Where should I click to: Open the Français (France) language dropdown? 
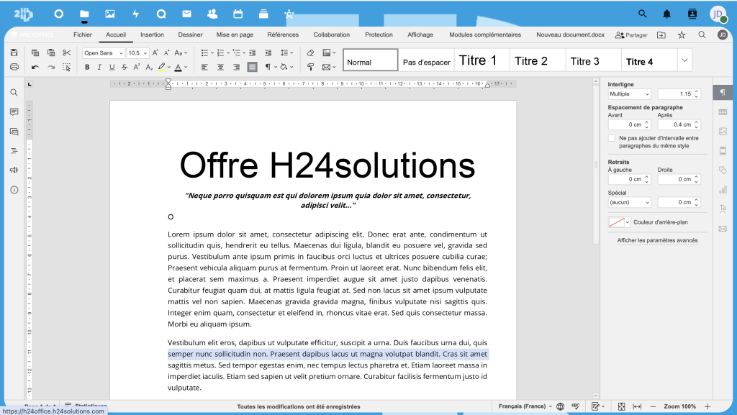click(x=525, y=406)
